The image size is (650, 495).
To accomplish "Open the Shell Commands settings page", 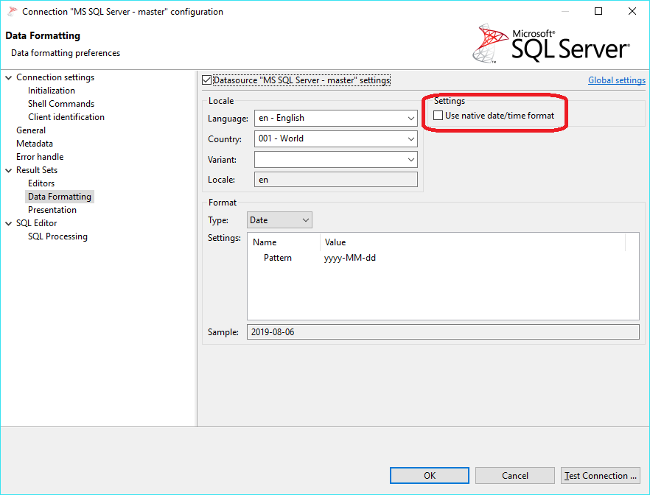I will pyautogui.click(x=60, y=103).
